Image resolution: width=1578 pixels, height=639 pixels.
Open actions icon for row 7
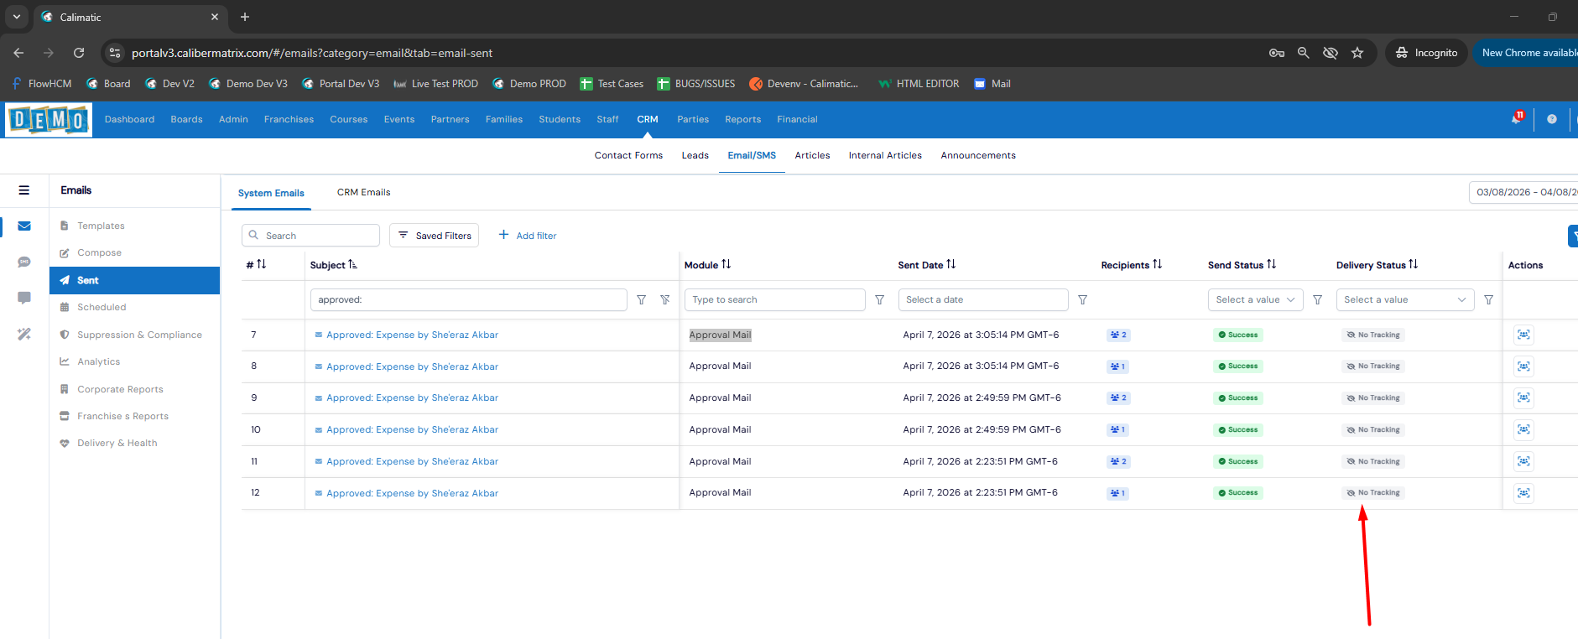(1523, 335)
